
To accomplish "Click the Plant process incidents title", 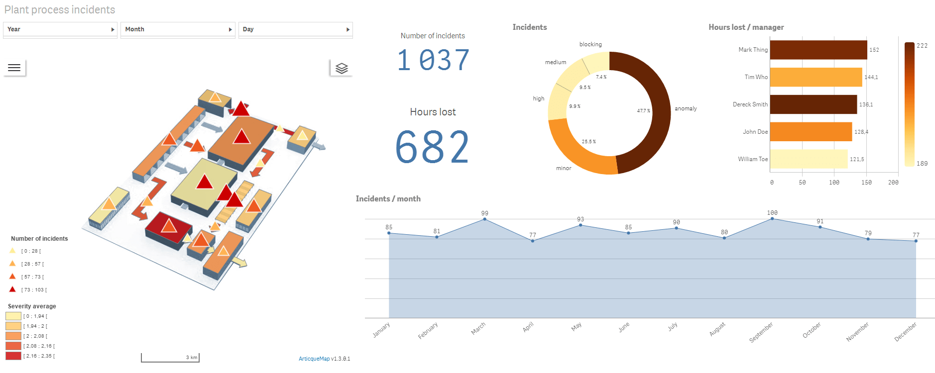I will tap(60, 10).
